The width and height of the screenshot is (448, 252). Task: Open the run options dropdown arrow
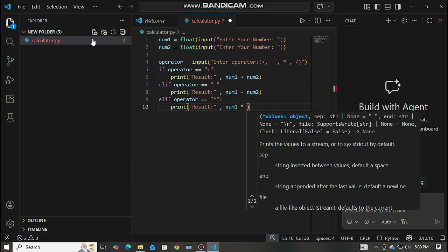click(x=309, y=21)
